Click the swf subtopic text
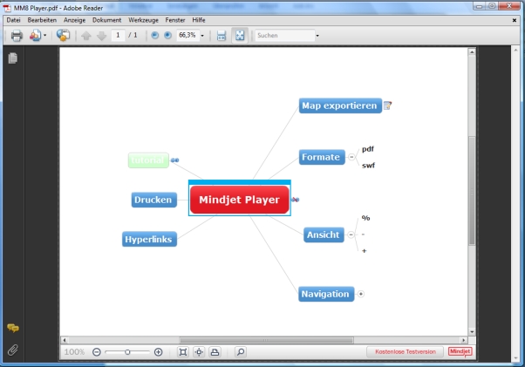The height and width of the screenshot is (367, 525). coord(368,166)
